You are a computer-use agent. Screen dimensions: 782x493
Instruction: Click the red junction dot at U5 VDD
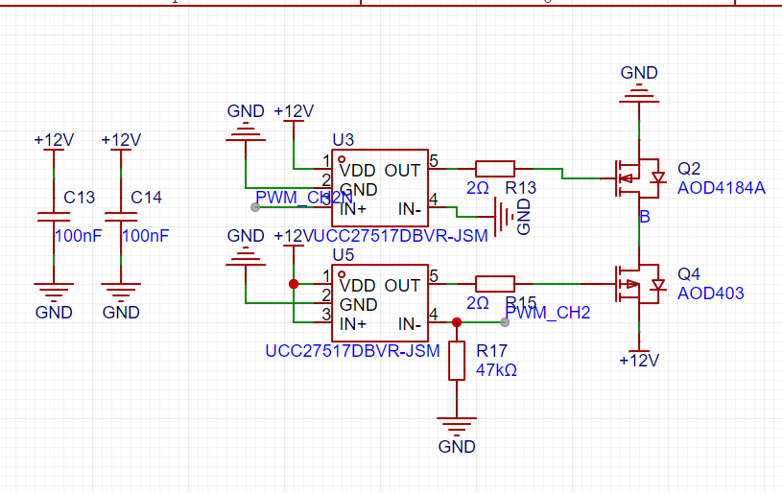(294, 284)
